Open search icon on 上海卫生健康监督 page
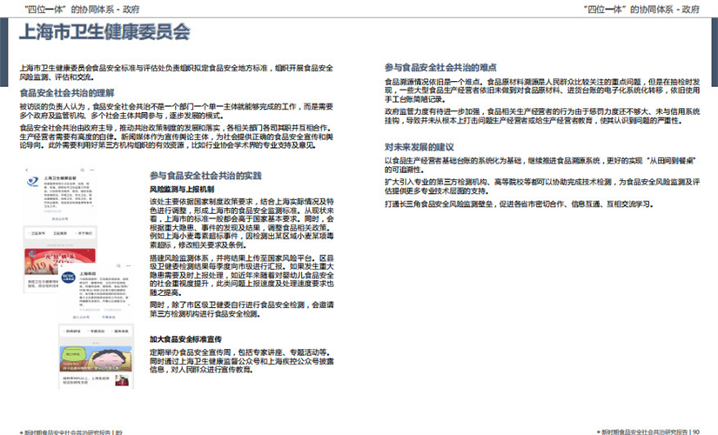The image size is (718, 435). coord(83,170)
